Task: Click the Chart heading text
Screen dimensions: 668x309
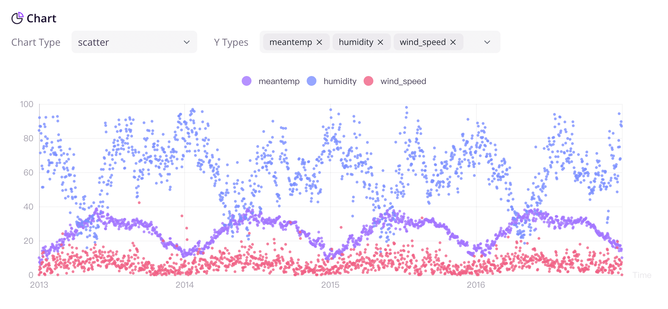Action: point(42,18)
